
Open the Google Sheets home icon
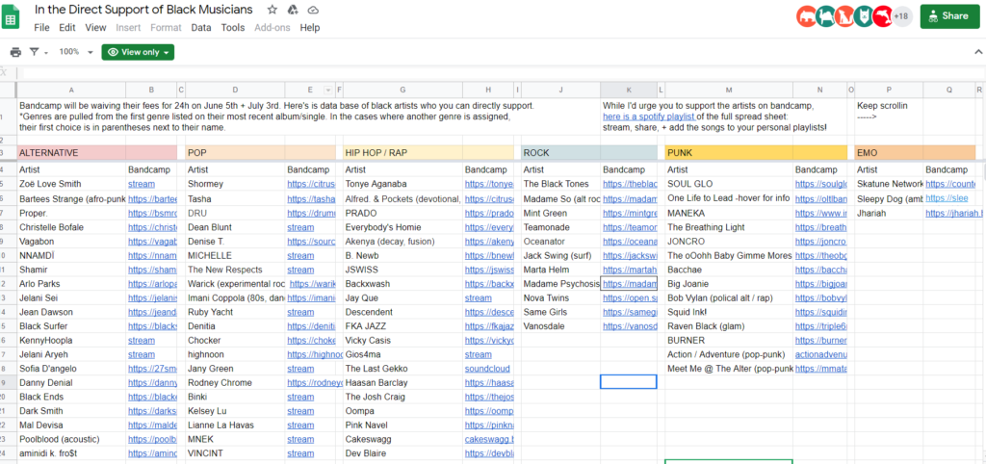pos(12,17)
